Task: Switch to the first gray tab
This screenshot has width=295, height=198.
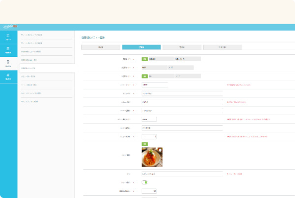Action: click(100, 47)
